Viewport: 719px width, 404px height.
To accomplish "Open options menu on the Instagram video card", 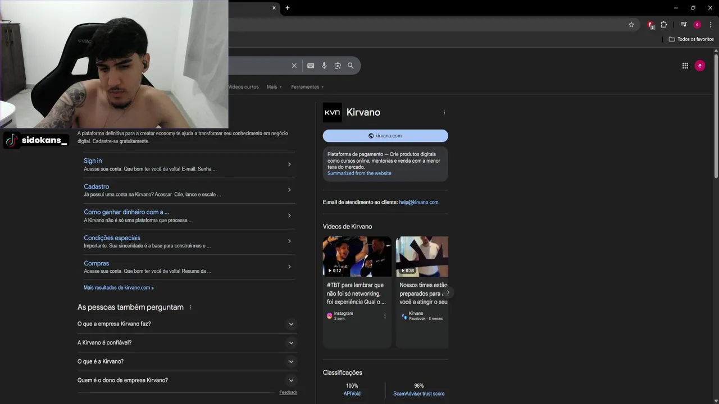I will [385, 315].
